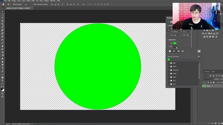Image resolution: width=223 pixels, height=125 pixels.
Task: Click lock position icon in Layers panel
Action: point(208,83)
